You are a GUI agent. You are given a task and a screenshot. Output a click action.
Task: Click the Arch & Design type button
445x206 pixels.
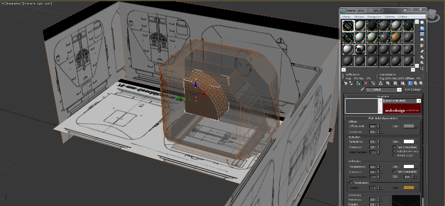click(412, 89)
